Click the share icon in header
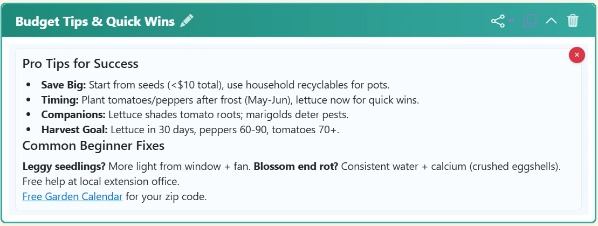598x226 pixels. point(498,21)
